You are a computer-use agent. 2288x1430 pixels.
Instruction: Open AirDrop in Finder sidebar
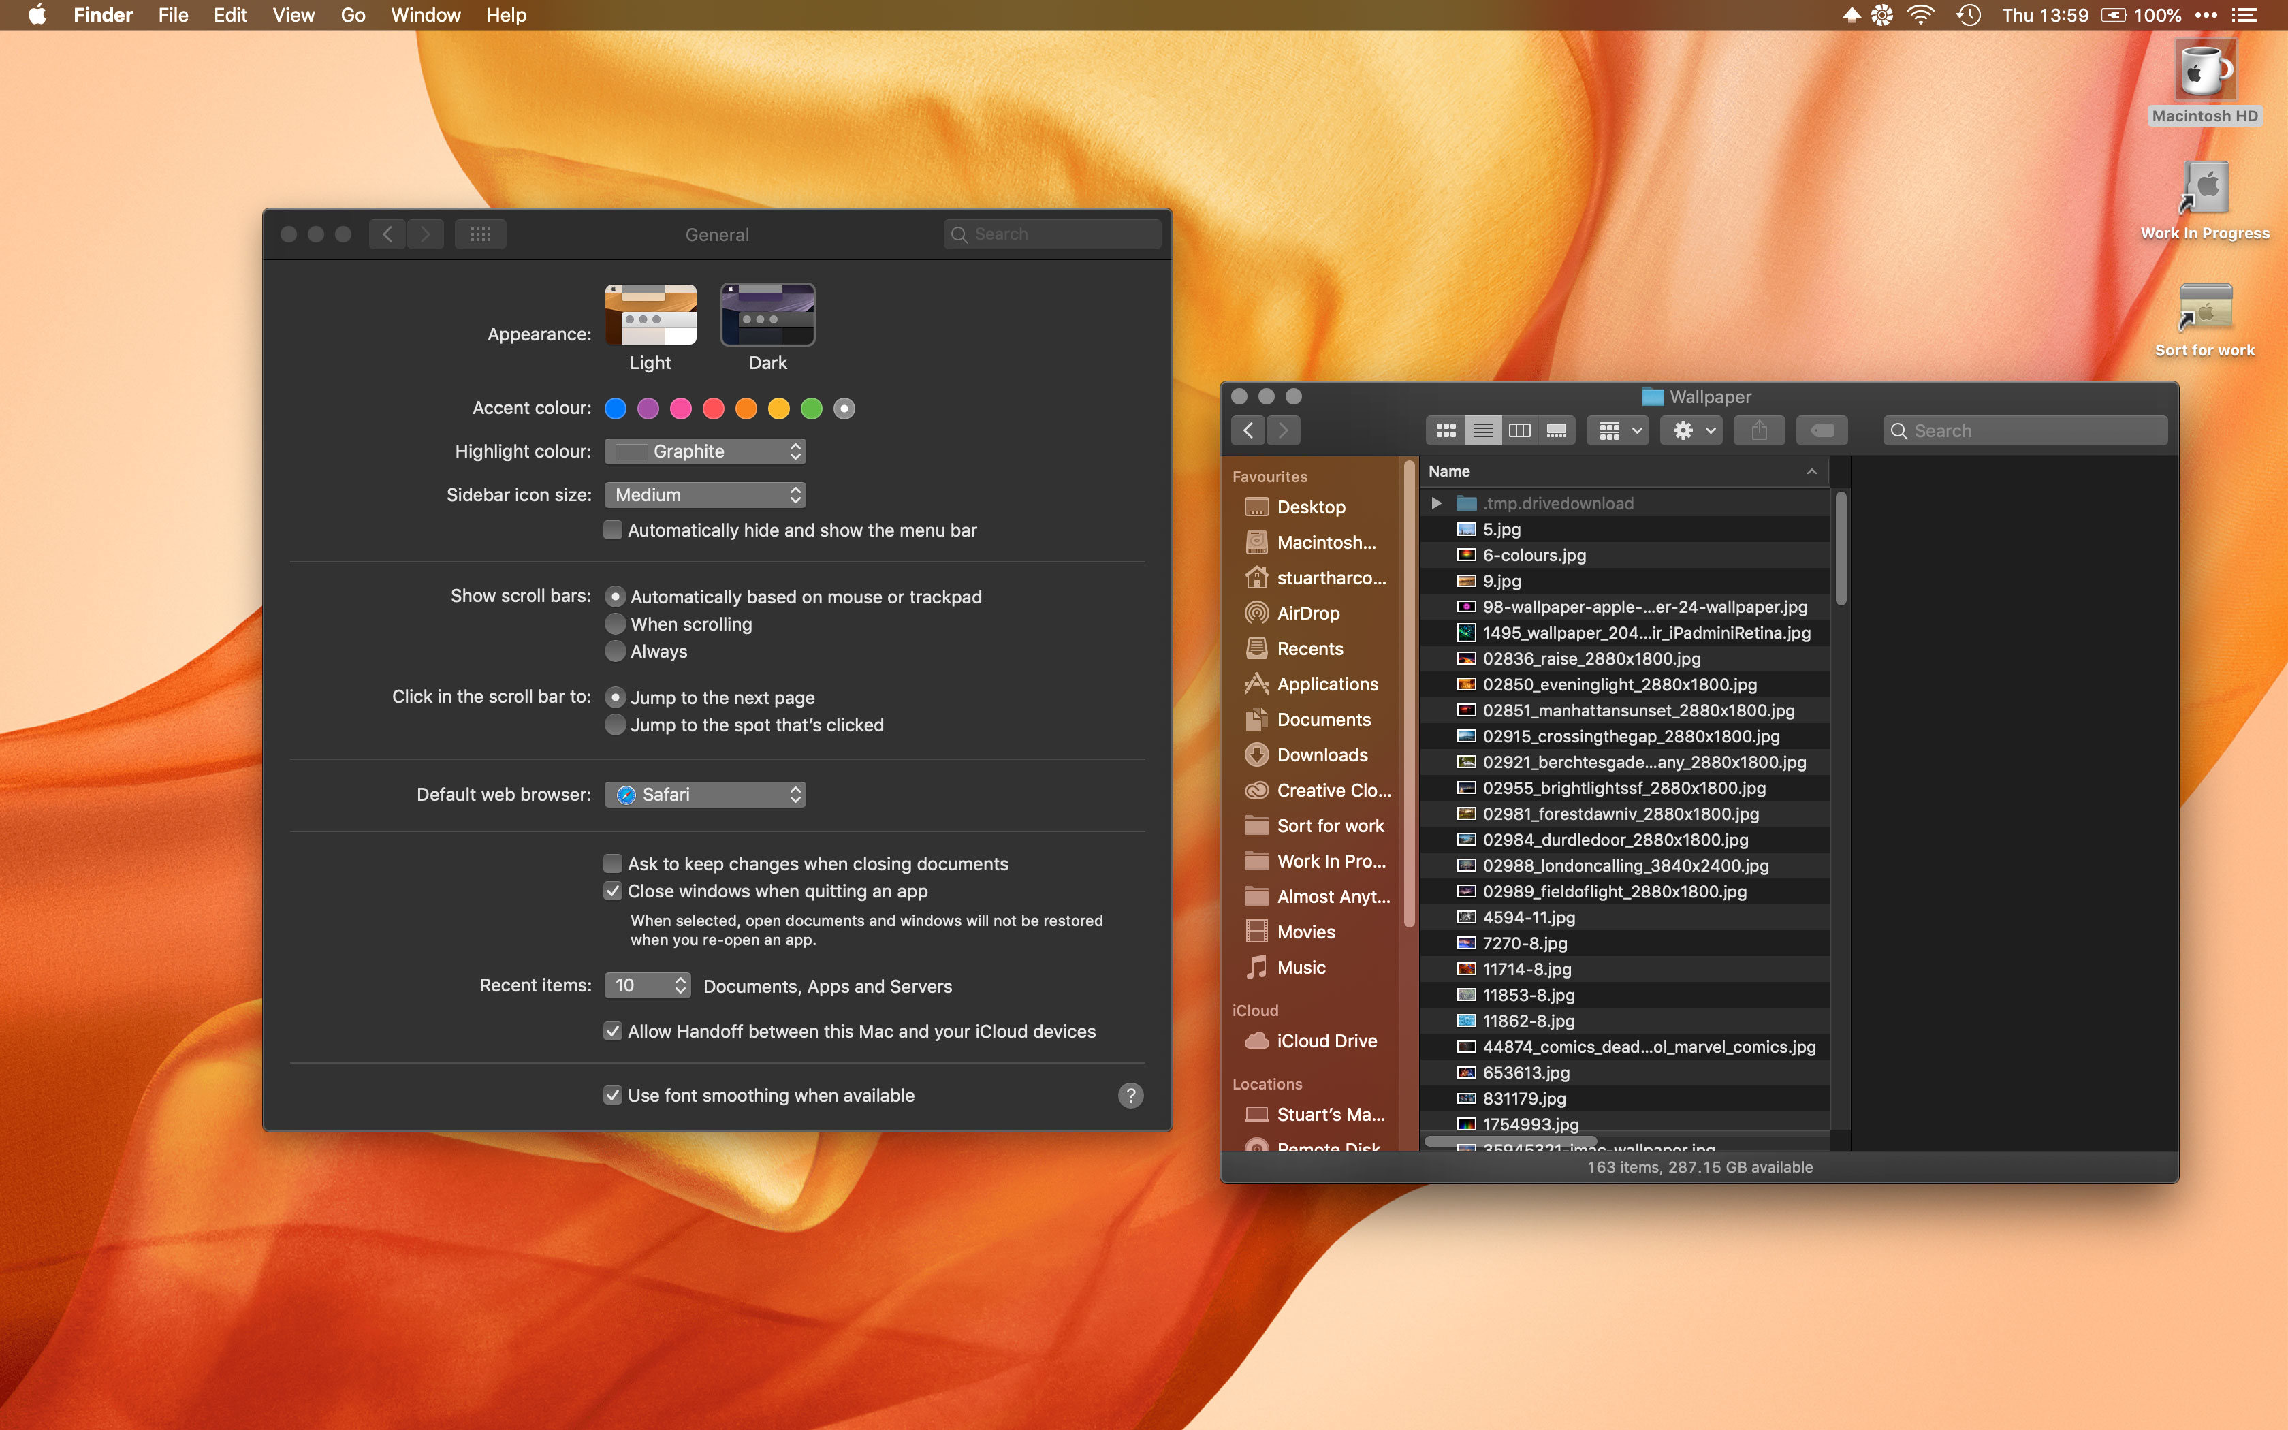[1307, 613]
